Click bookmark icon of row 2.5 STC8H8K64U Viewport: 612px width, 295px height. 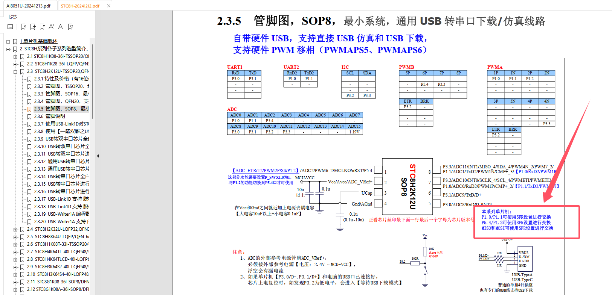pyautogui.click(x=22, y=237)
